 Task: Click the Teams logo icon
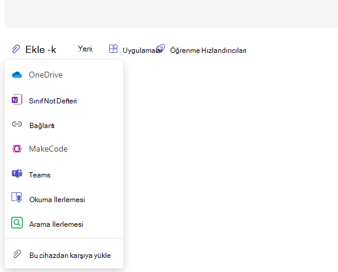[x=17, y=173]
